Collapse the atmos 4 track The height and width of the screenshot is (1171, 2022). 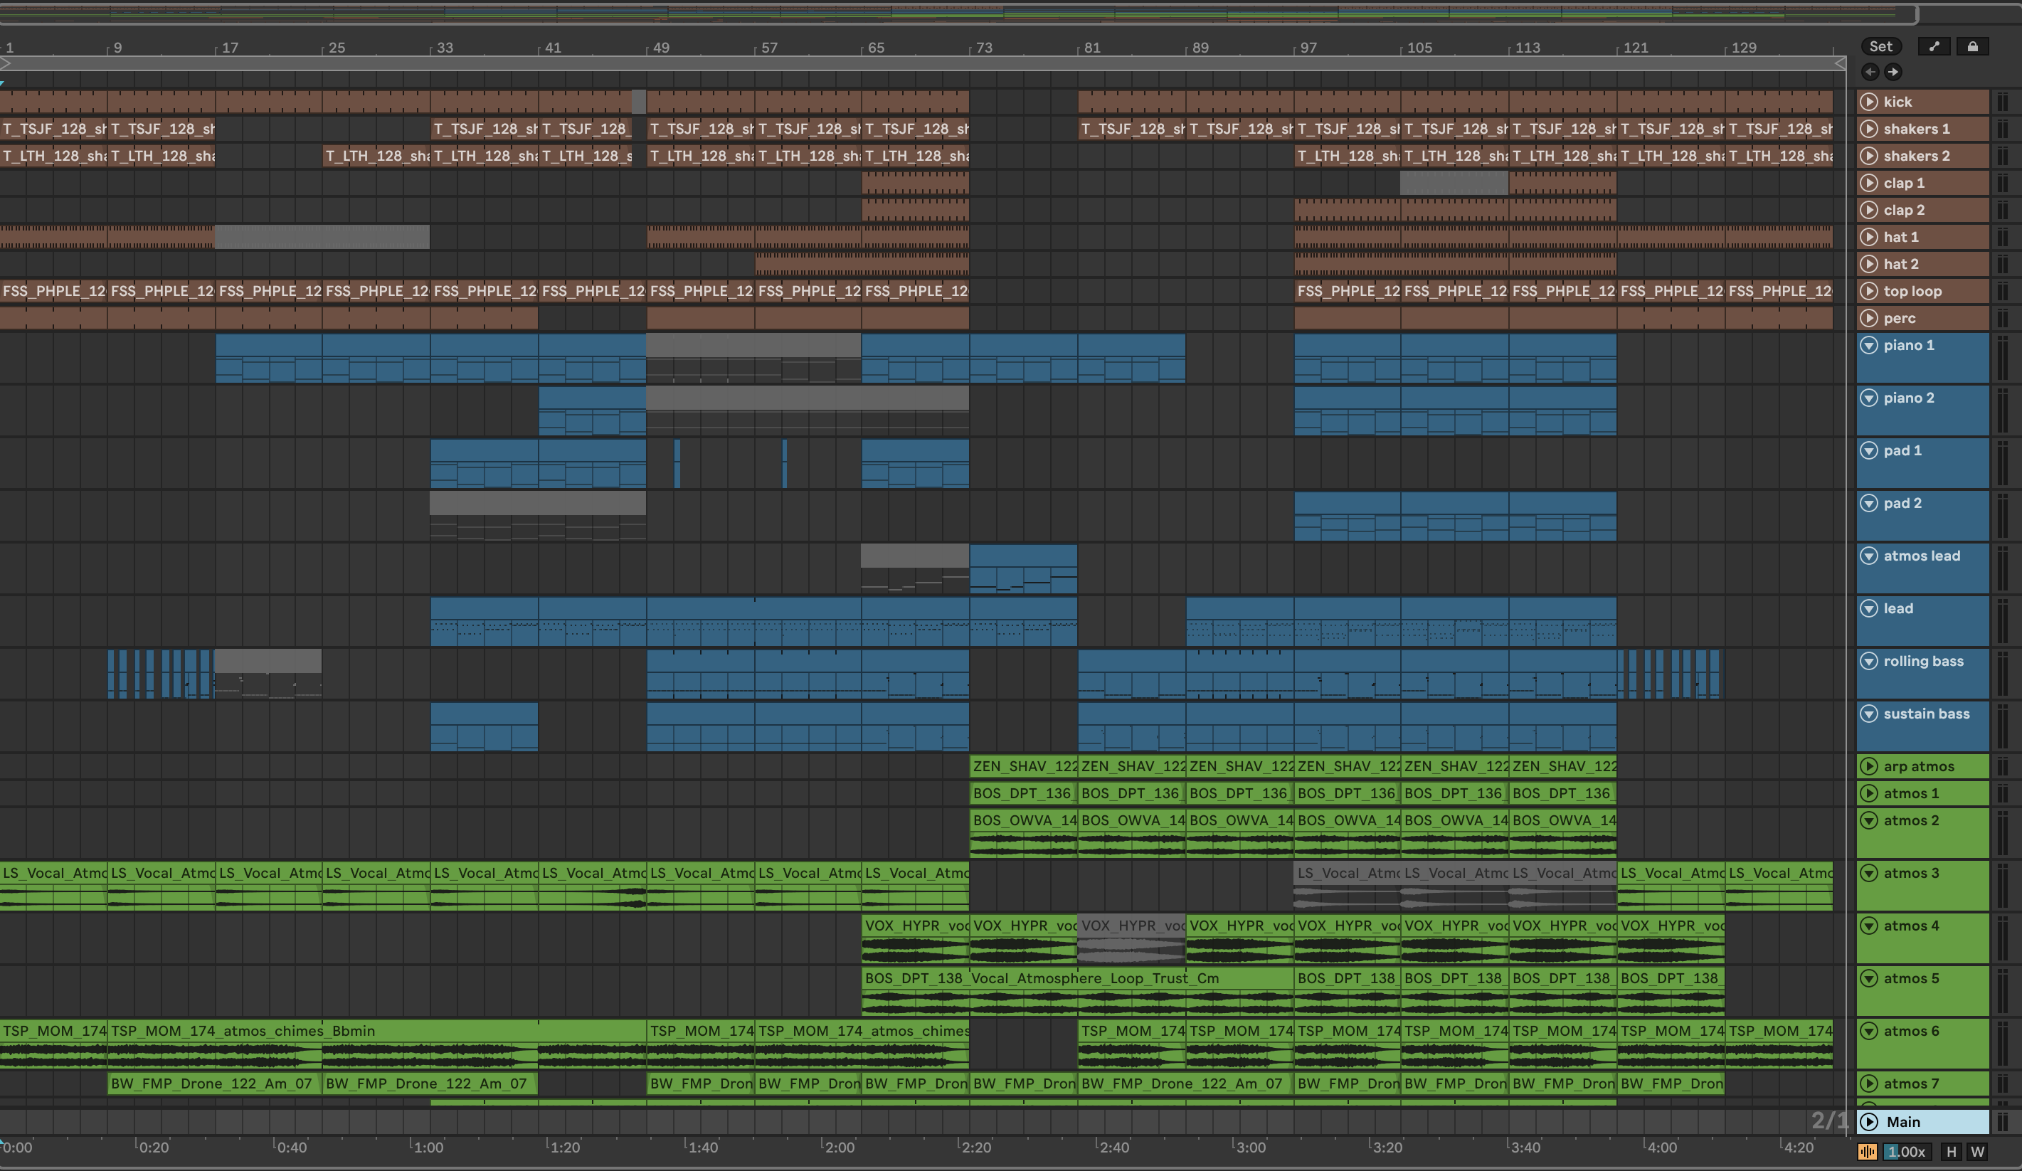1869,926
